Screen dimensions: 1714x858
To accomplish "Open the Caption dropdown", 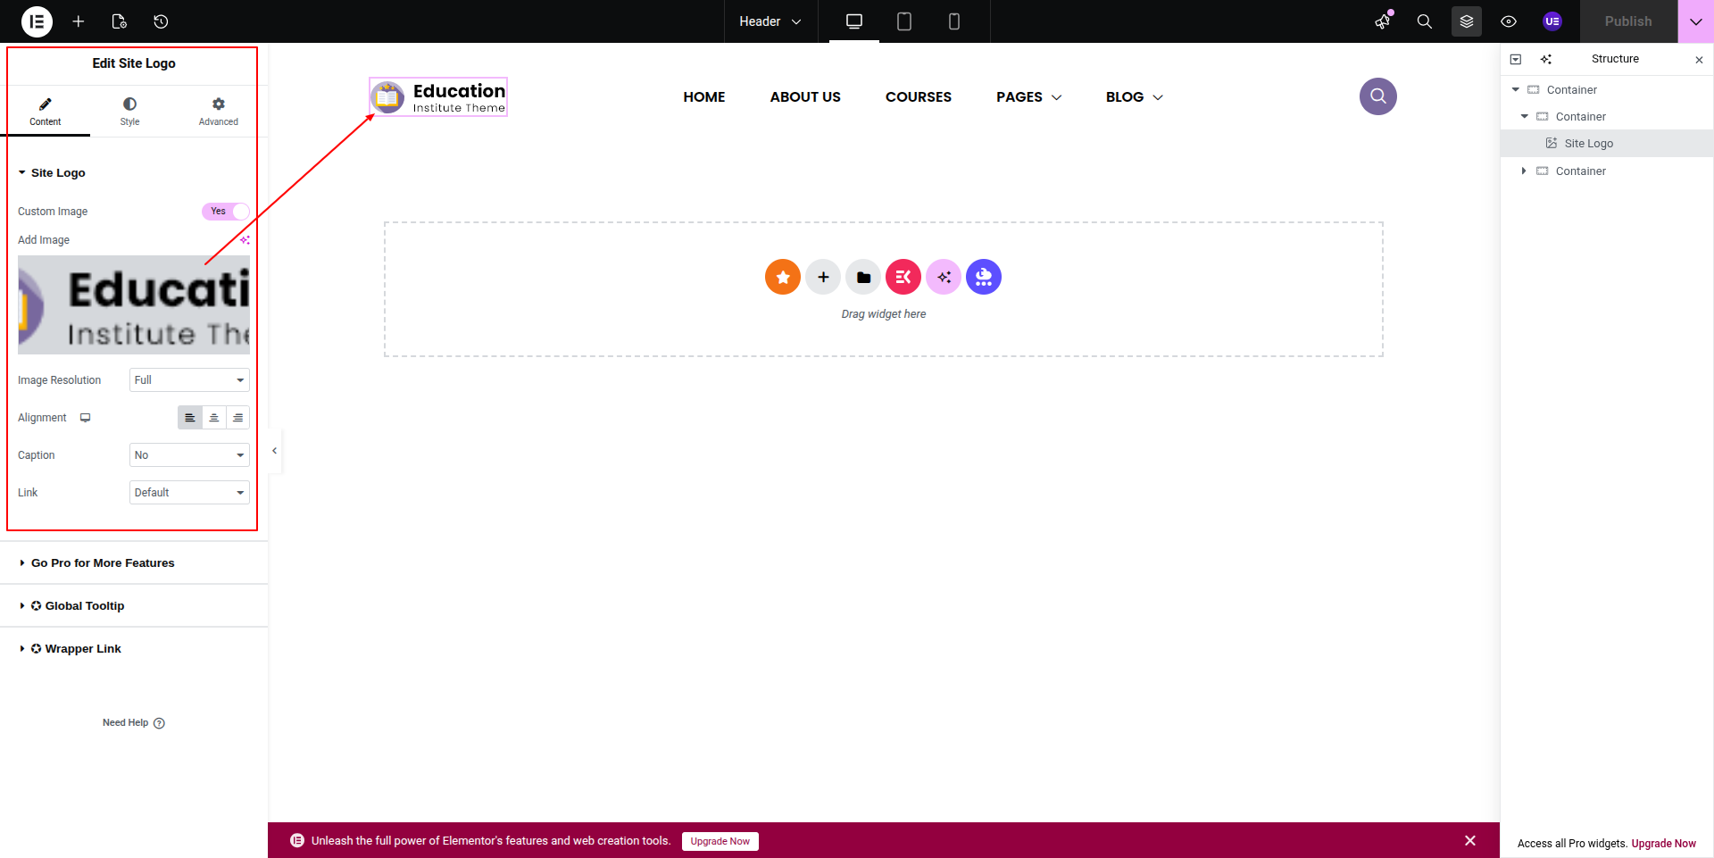I will point(189,455).
